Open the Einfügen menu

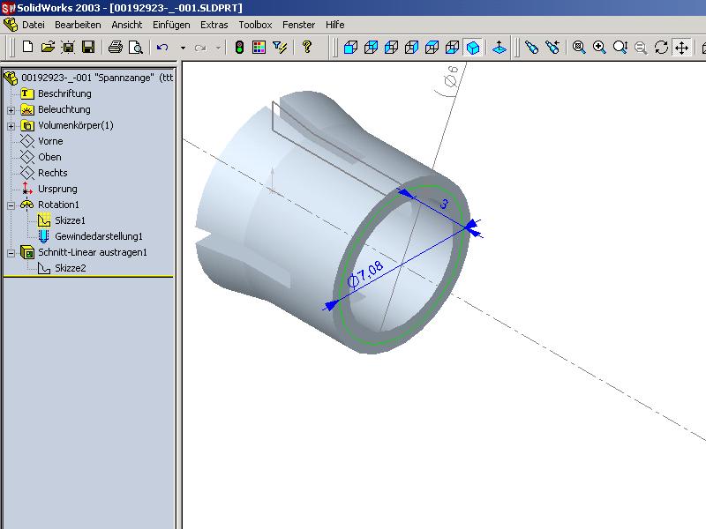(171, 25)
